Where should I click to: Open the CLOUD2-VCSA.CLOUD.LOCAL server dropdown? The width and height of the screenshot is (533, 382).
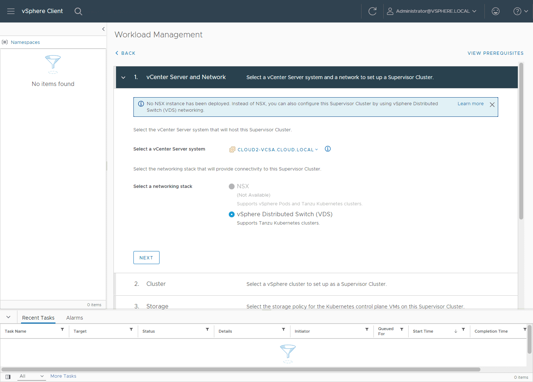coord(278,149)
